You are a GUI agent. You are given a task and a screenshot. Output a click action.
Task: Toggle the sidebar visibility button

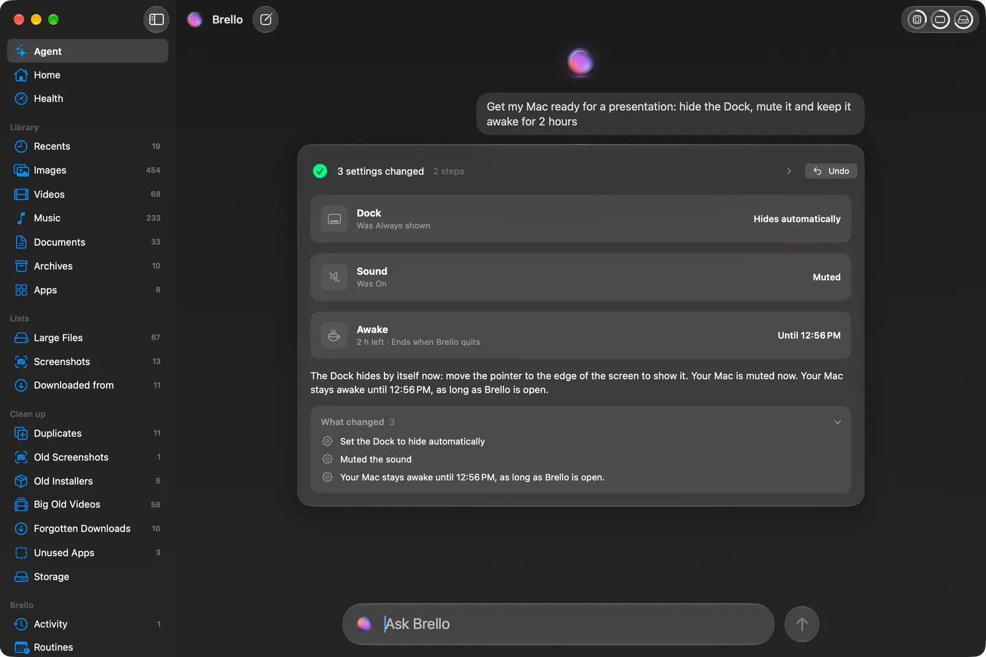(156, 20)
